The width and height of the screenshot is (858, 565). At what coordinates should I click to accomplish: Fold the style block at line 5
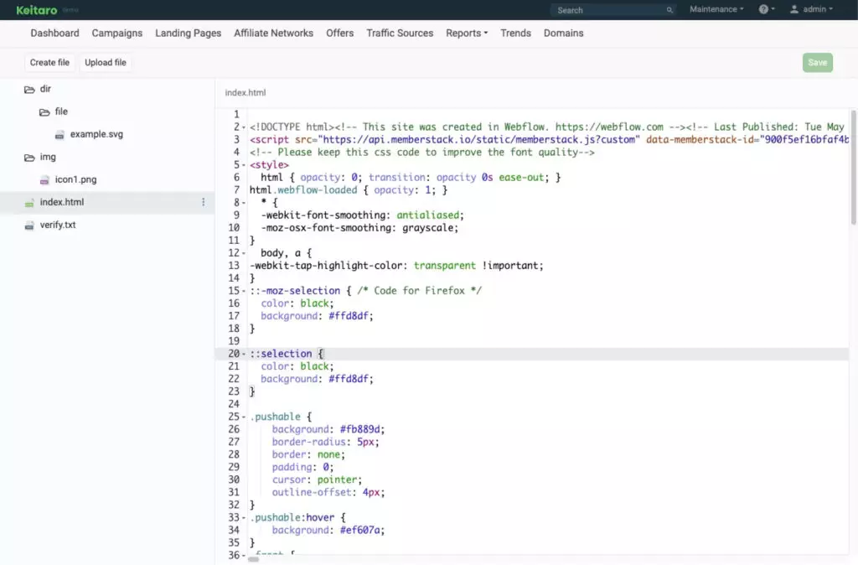(x=244, y=165)
